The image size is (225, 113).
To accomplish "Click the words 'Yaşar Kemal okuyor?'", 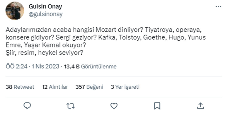I will click(55, 45).
